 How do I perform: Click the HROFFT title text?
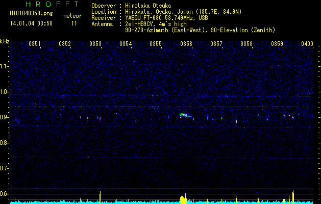point(52,4)
